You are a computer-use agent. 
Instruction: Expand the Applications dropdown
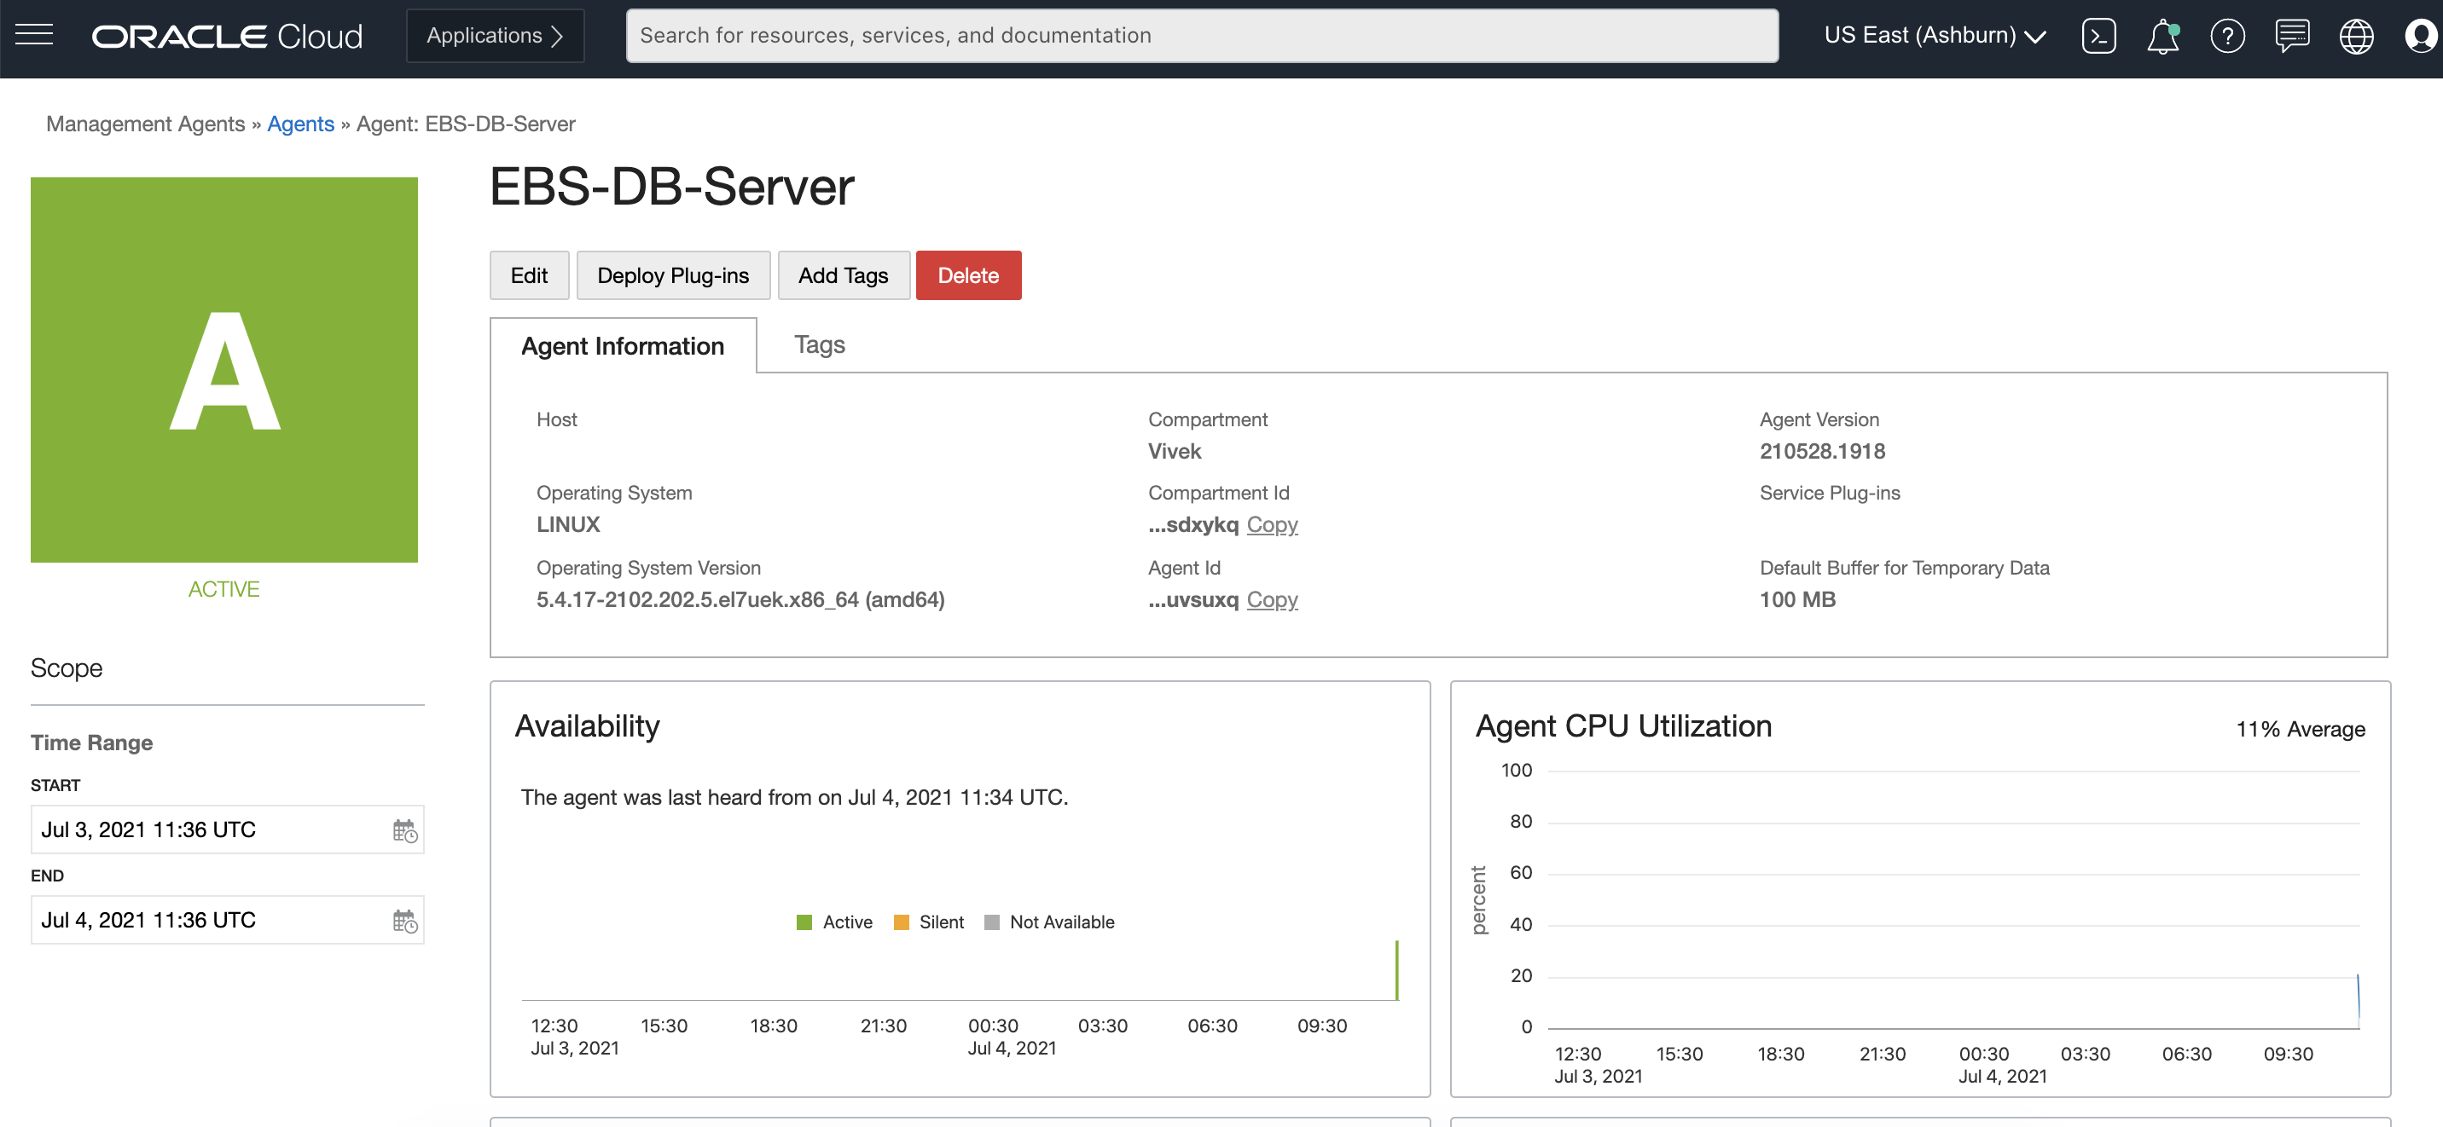pyautogui.click(x=494, y=35)
